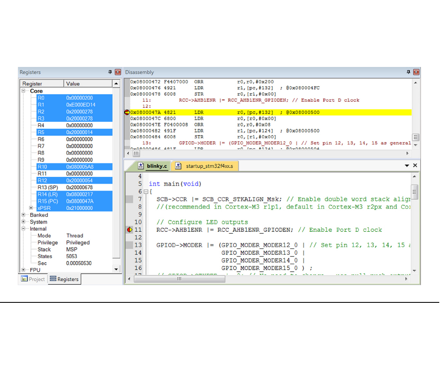Click Disassembly horizontal scroll right arrow
Viewport: 446px width, 390px height.
407,153
